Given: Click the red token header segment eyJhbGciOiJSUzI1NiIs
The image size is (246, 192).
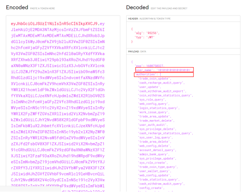Looking at the screenshot, I should [54, 24].
